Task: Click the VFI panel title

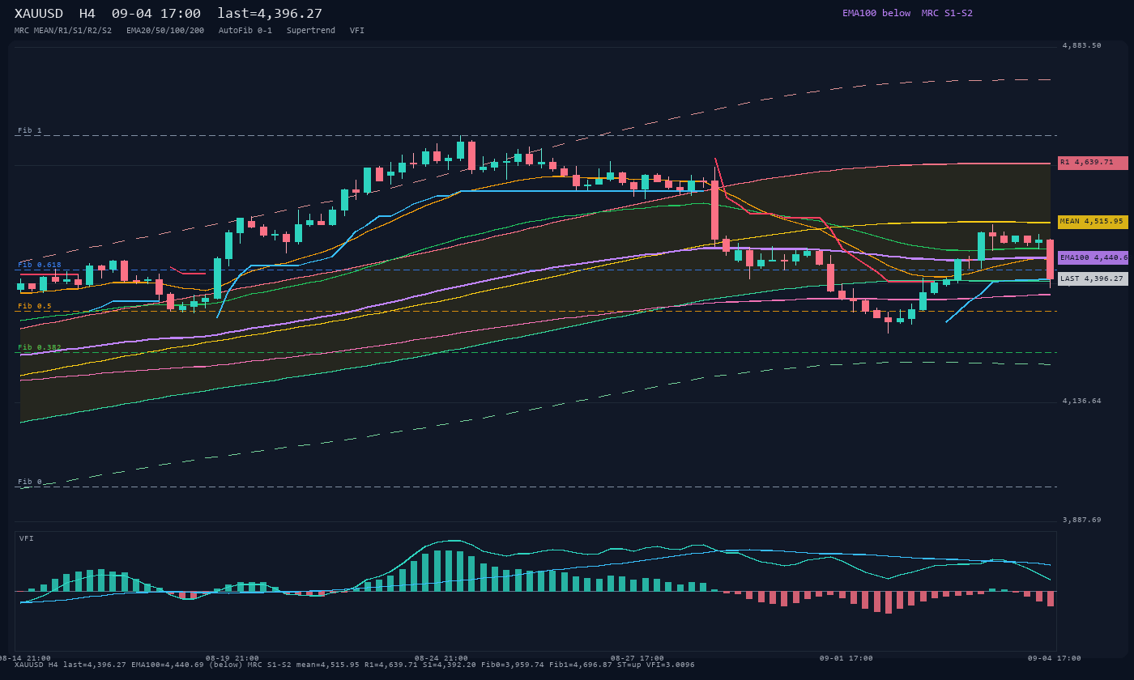Action: click(27, 538)
